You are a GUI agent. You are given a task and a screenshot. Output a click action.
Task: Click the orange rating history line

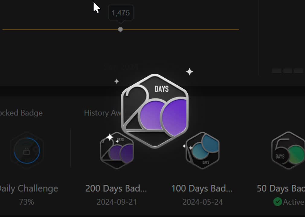tap(120, 29)
